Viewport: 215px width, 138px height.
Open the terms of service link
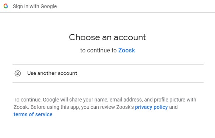pyautogui.click(x=33, y=114)
